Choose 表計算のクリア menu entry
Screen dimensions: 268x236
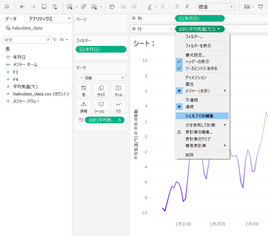[x=202, y=139]
